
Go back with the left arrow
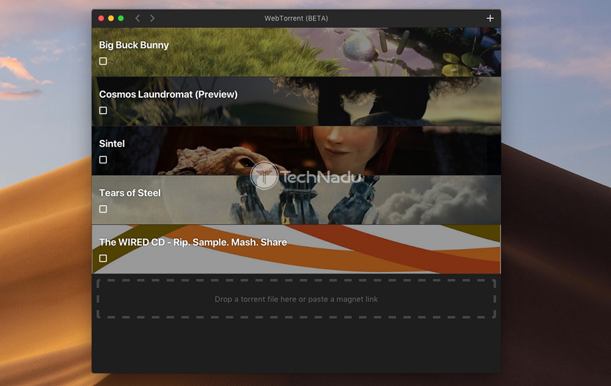click(x=137, y=18)
